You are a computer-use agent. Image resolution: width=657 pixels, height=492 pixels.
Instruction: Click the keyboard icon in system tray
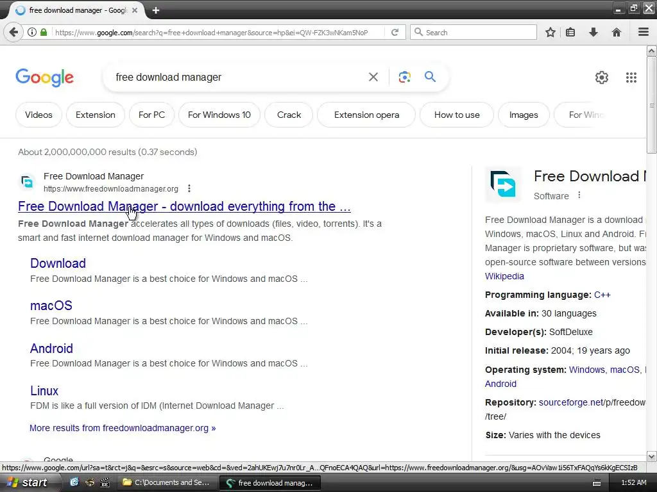[597, 483]
